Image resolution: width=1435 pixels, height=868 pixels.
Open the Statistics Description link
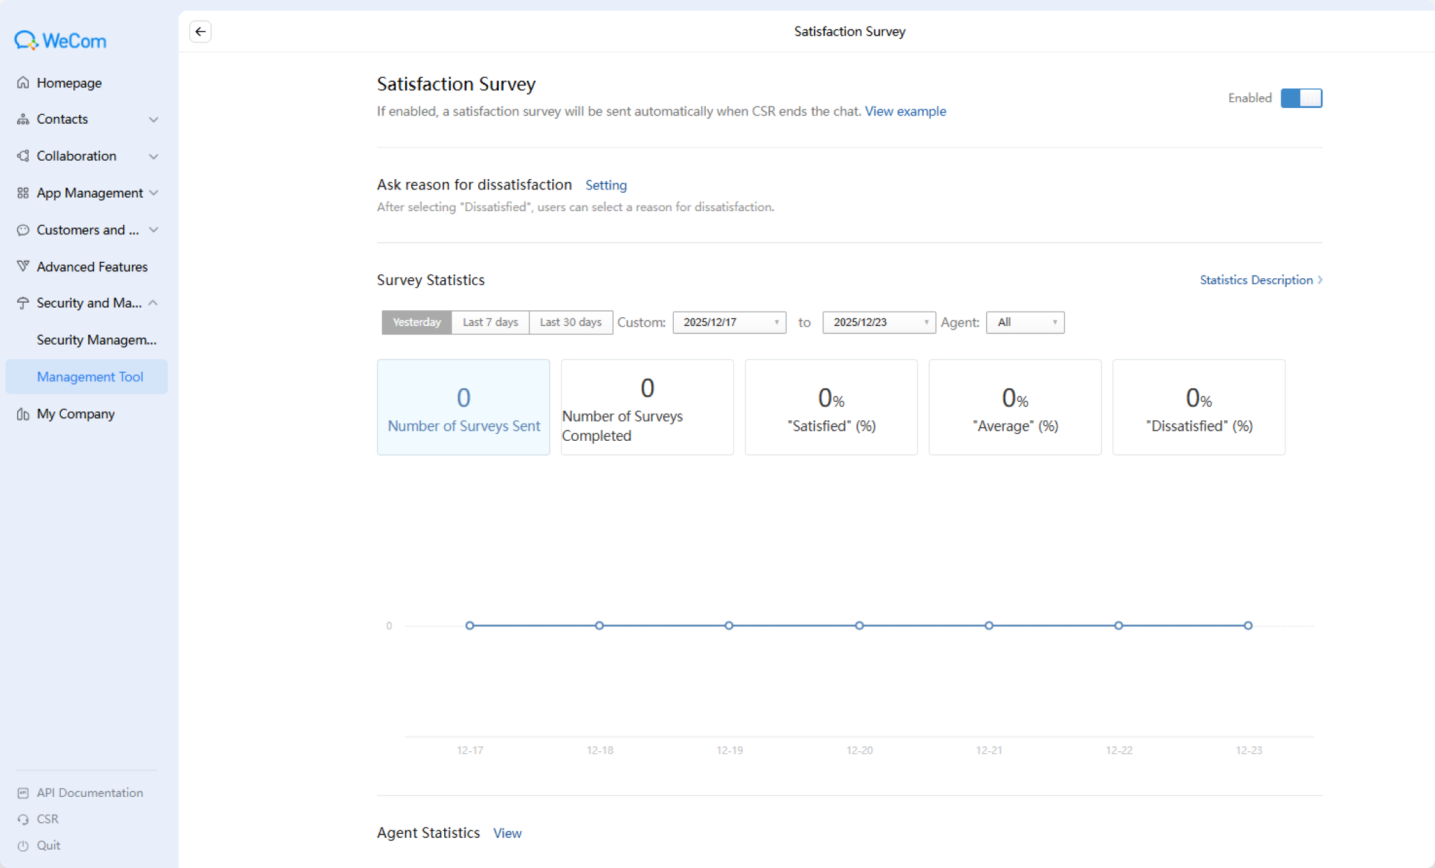pyautogui.click(x=1257, y=280)
